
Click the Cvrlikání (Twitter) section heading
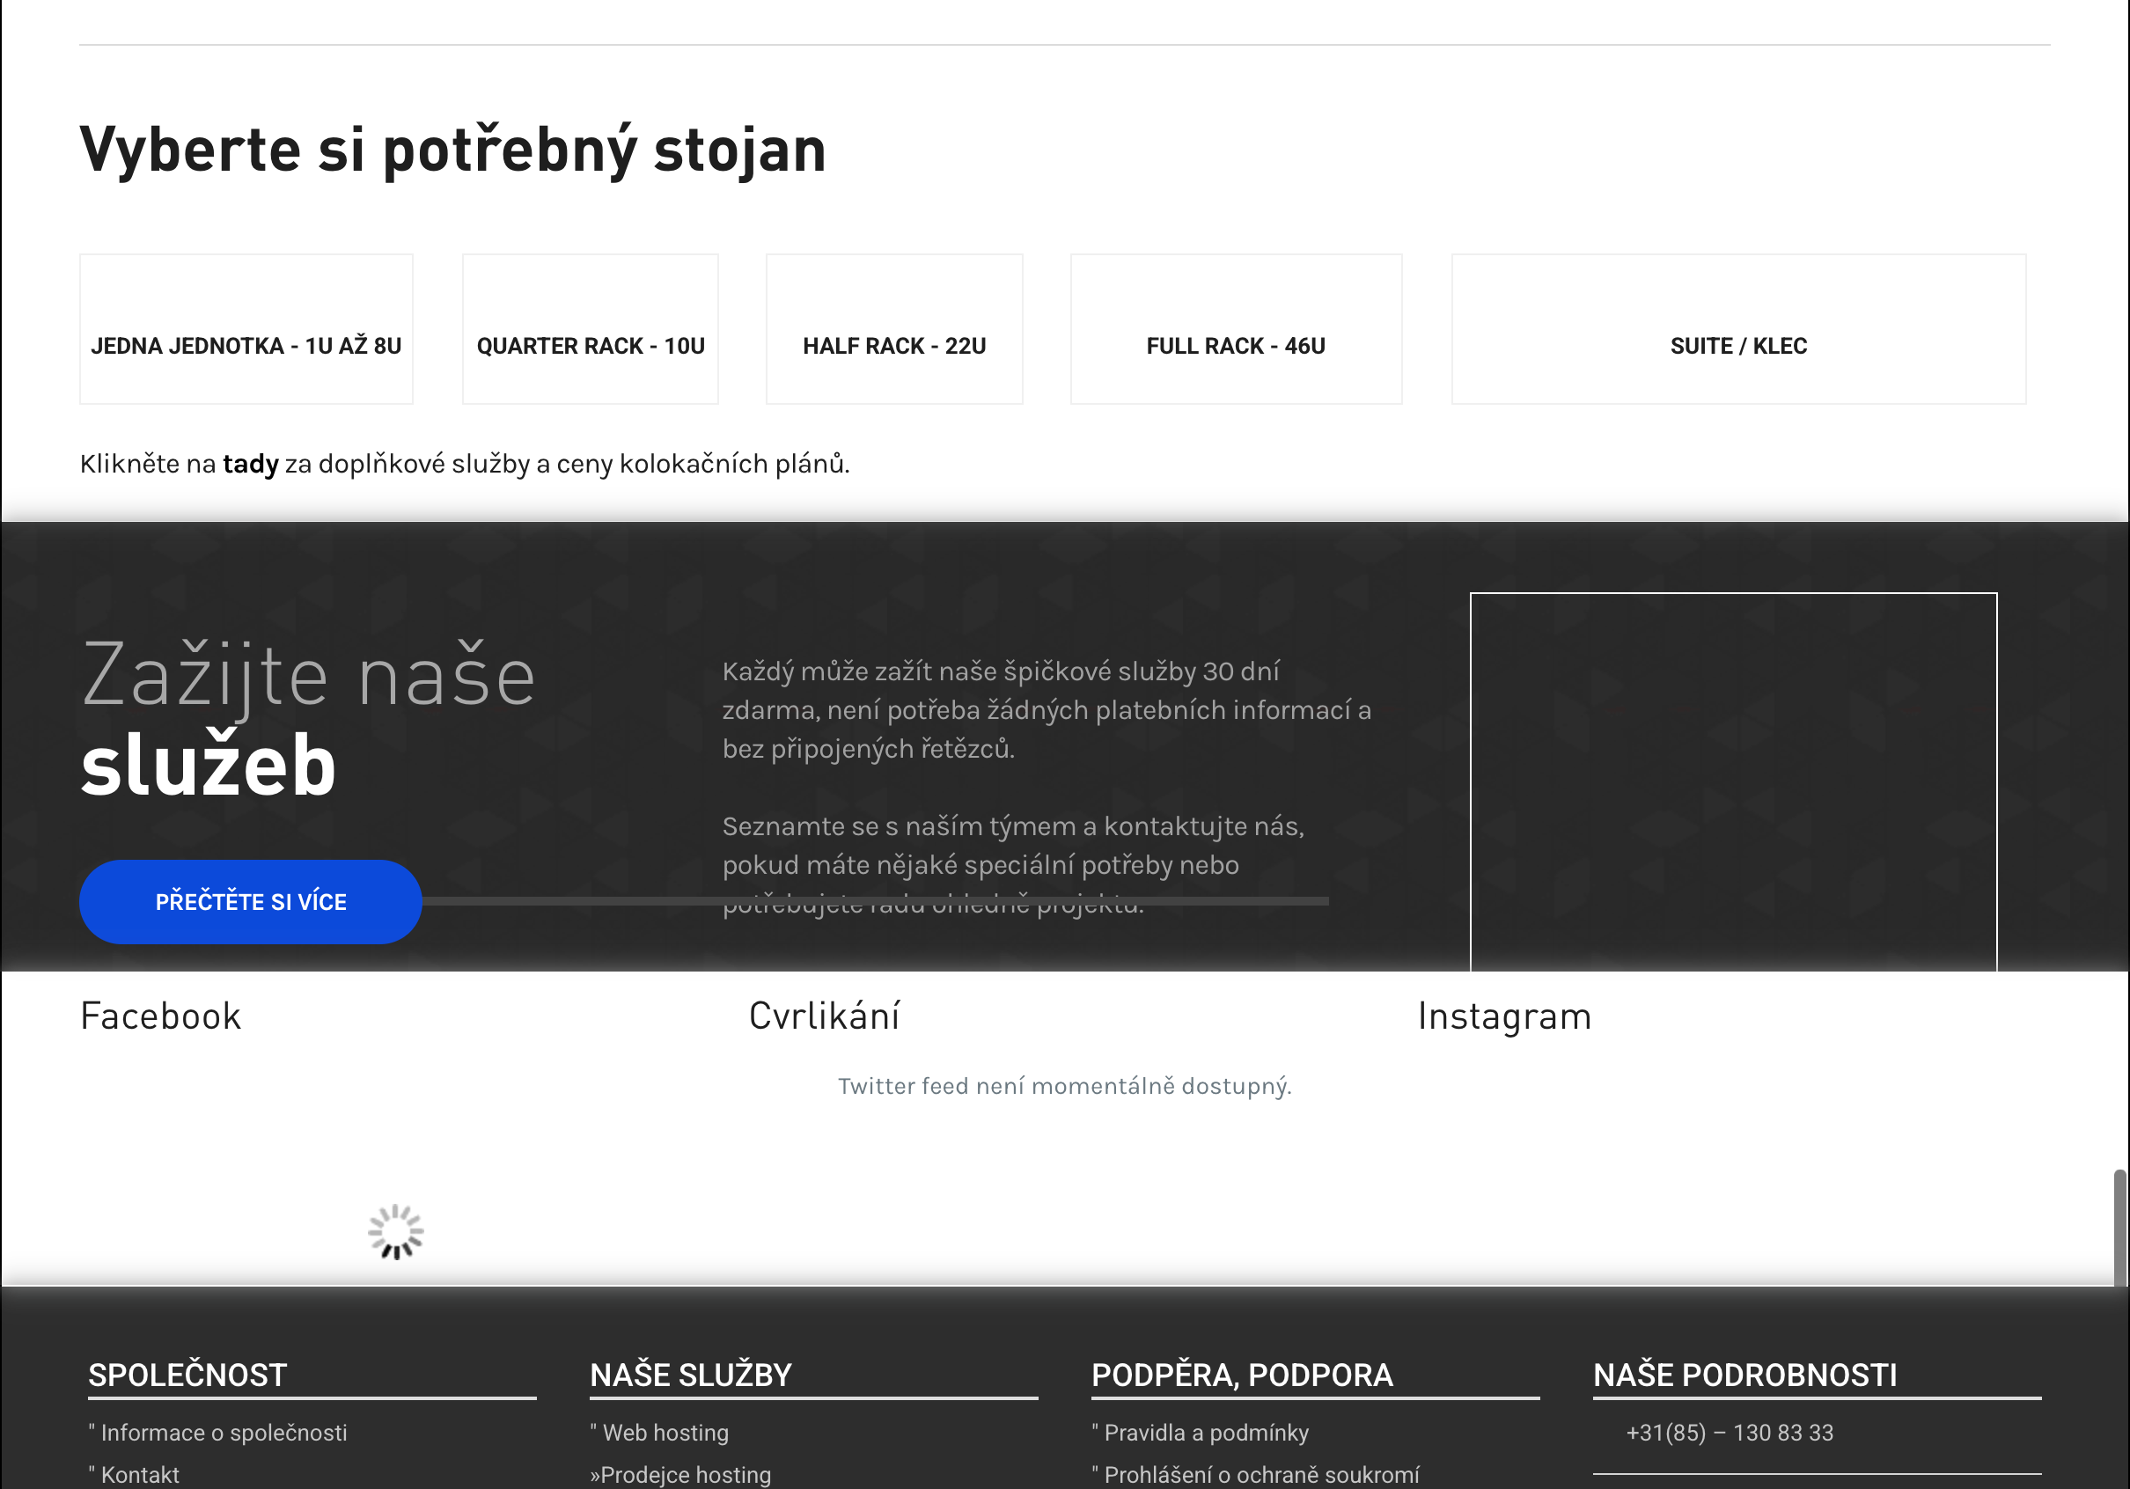click(824, 1016)
